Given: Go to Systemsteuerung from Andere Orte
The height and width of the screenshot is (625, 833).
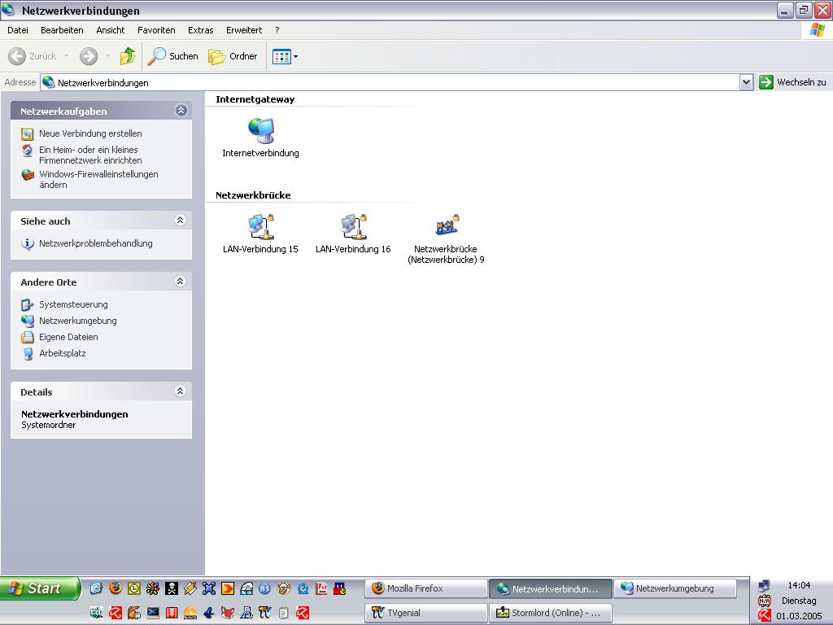Looking at the screenshot, I should [x=73, y=304].
